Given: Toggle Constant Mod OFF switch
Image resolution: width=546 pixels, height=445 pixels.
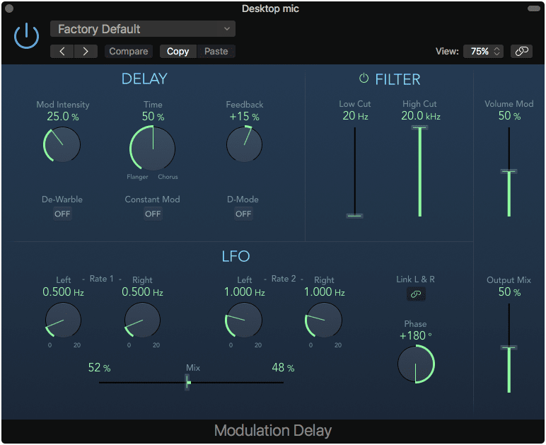Looking at the screenshot, I should point(153,214).
